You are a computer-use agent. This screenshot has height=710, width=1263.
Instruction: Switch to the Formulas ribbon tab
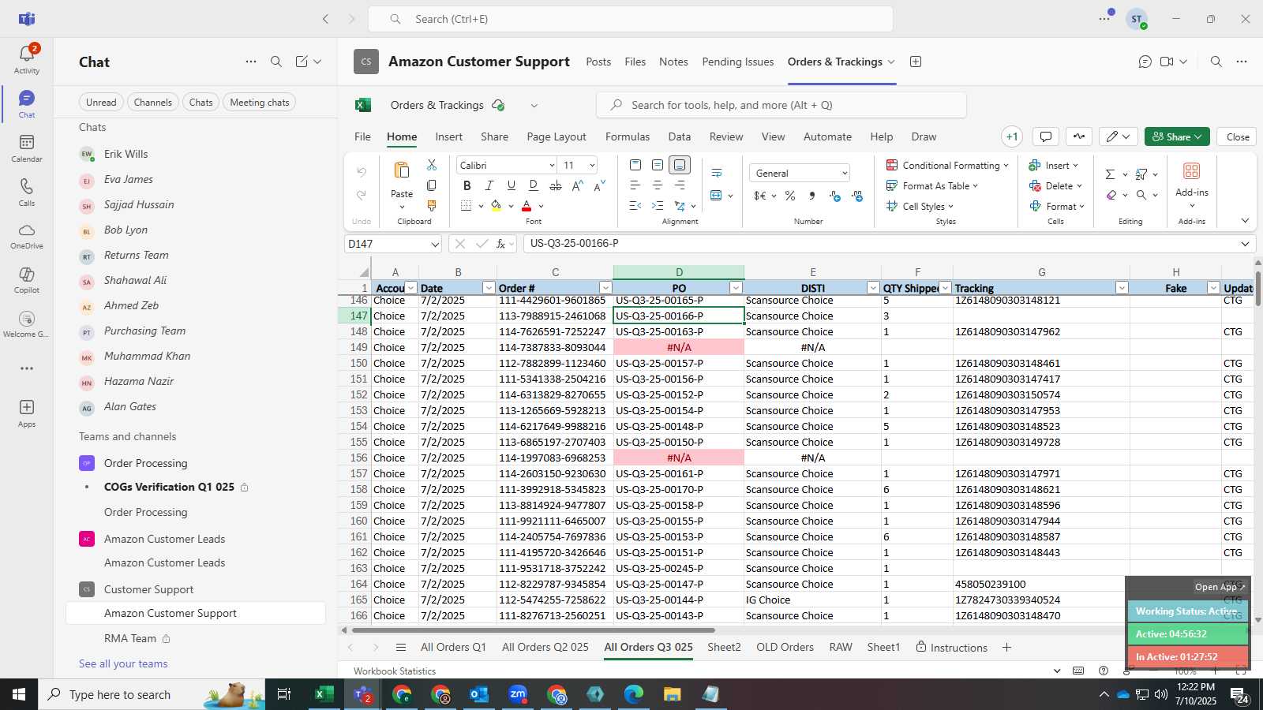628,136
